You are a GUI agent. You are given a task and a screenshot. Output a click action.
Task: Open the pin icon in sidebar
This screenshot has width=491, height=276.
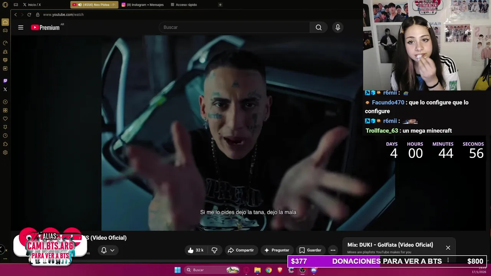(5, 127)
